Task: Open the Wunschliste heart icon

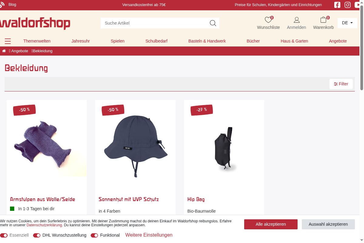Action: (x=268, y=20)
